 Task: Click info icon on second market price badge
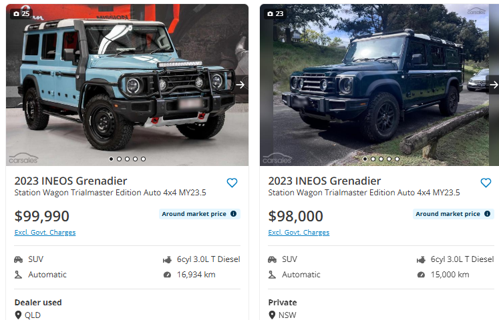pyautogui.click(x=487, y=214)
